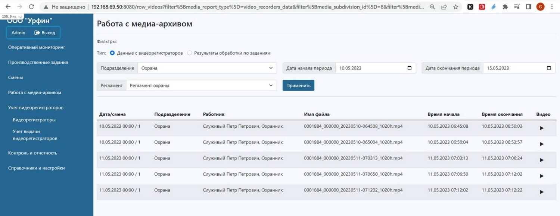The image size is (560, 216).
Task: Click the Время окончания column header
Action: [x=502, y=114]
